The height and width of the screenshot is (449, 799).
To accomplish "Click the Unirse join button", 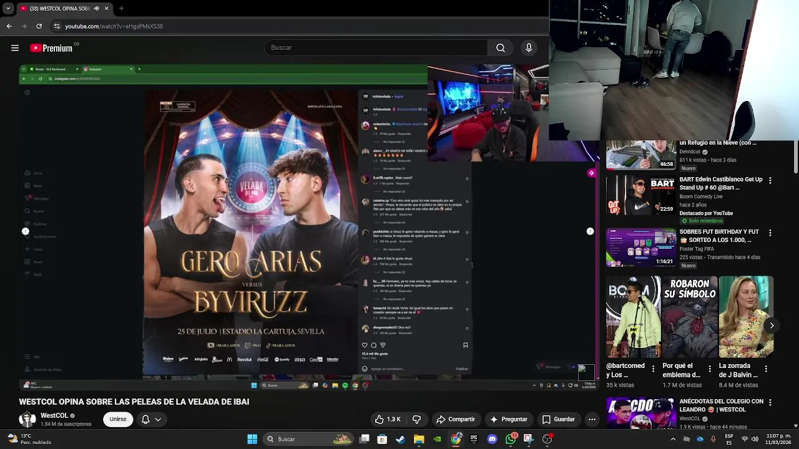I will pyautogui.click(x=118, y=420).
